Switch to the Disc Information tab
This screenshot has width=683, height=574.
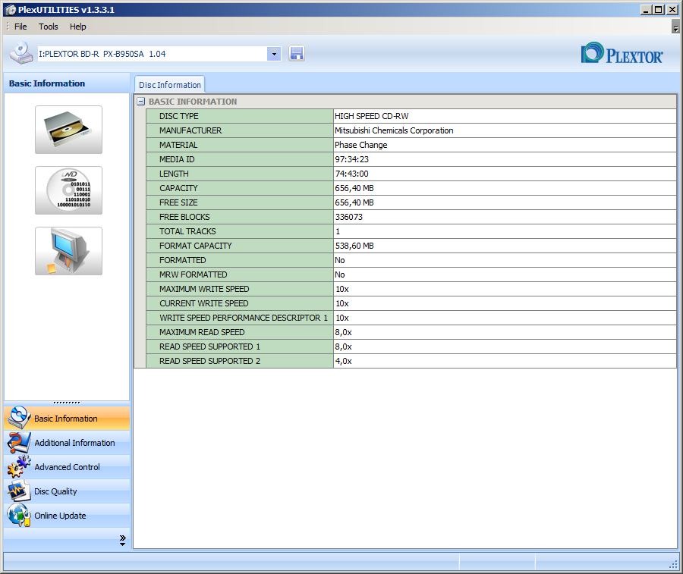[x=169, y=85]
